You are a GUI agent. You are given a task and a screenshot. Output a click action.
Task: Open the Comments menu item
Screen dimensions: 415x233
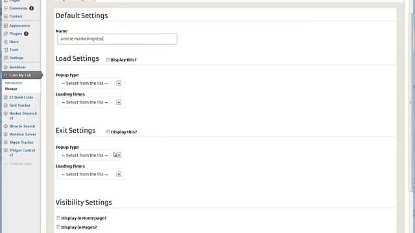(18, 8)
